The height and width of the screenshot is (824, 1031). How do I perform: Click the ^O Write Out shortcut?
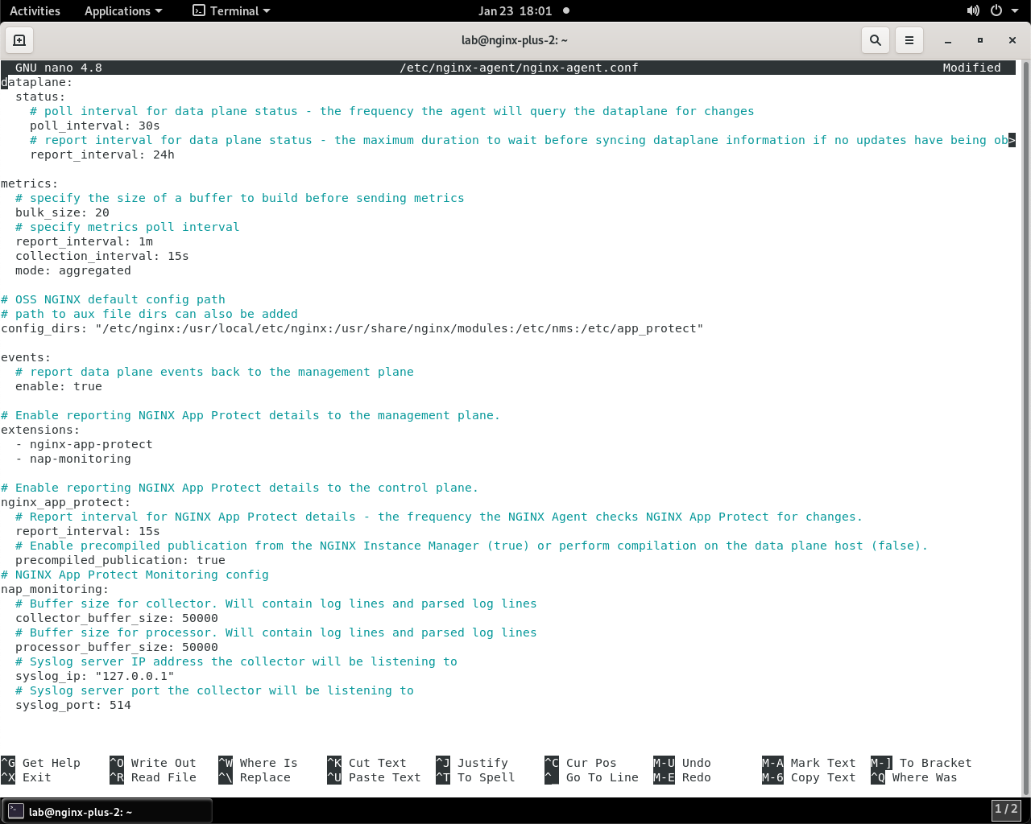point(153,763)
